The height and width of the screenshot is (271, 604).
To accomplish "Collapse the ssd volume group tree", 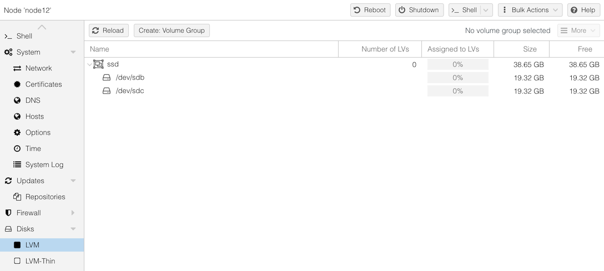I will tap(89, 65).
